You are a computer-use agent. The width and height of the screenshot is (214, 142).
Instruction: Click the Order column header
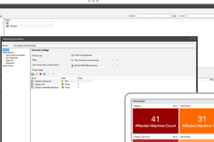point(80,78)
